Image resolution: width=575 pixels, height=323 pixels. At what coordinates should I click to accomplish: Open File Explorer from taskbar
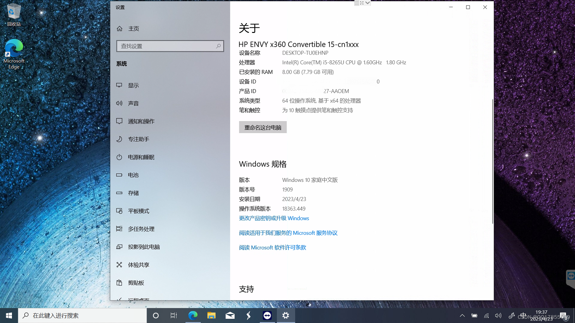pos(211,316)
